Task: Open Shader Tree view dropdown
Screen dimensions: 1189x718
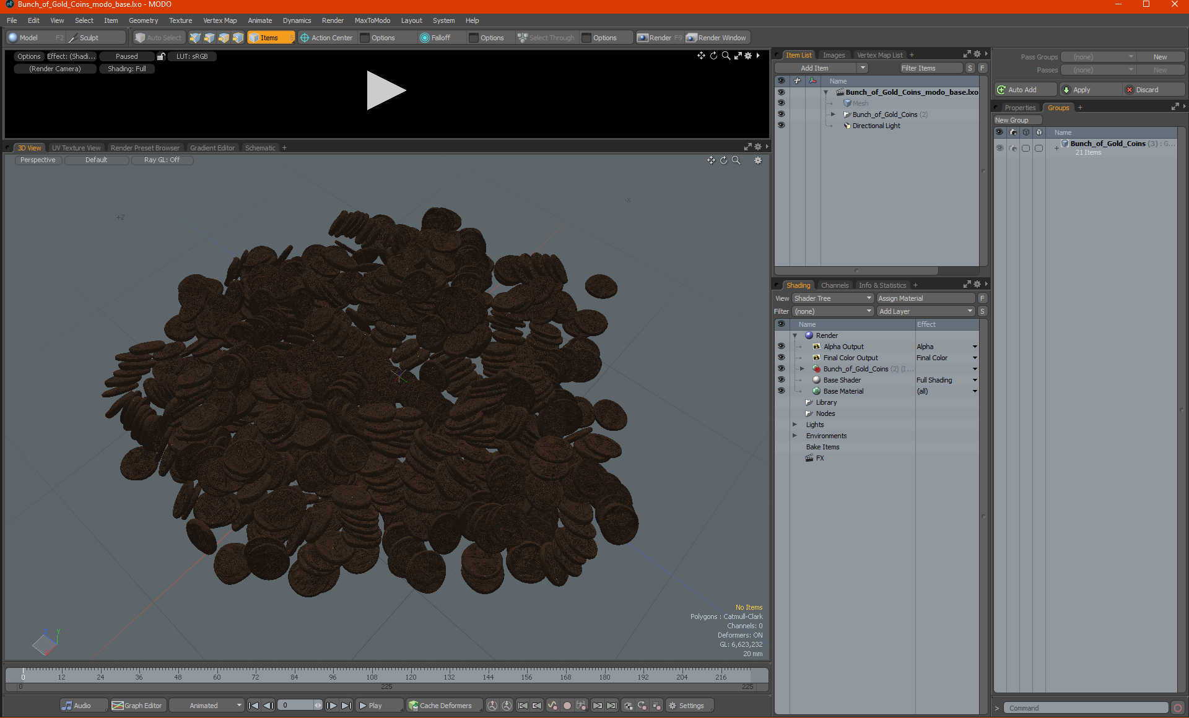Action: 832,298
